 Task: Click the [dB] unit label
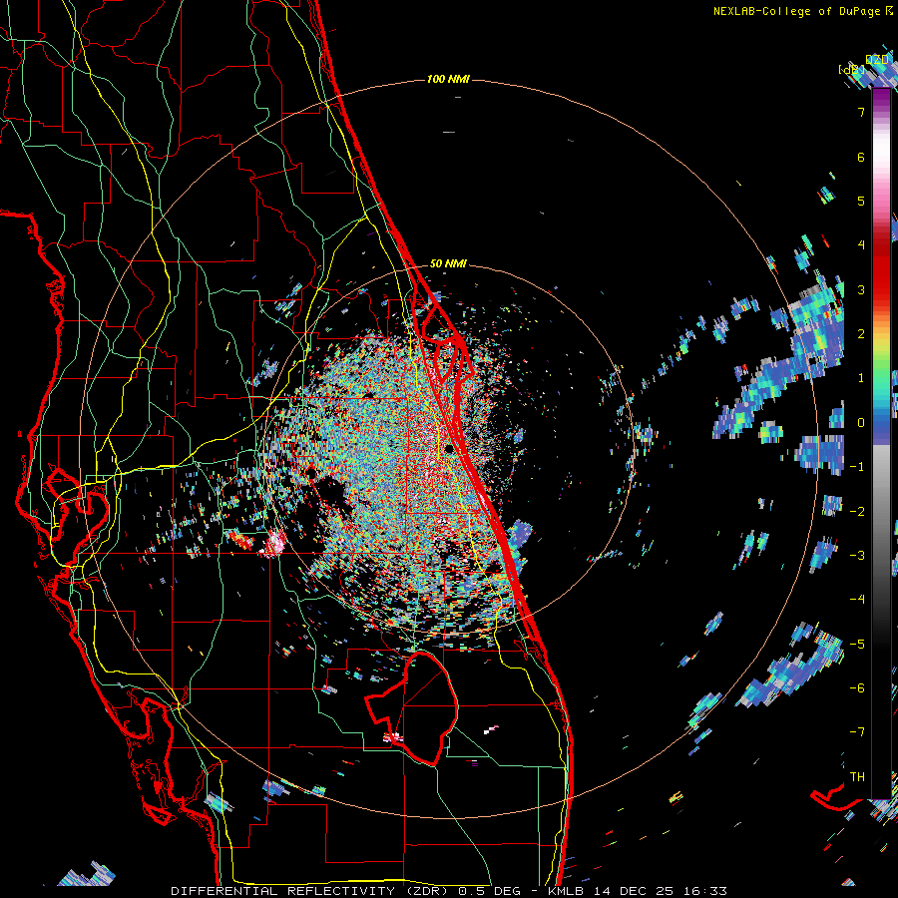point(851,69)
